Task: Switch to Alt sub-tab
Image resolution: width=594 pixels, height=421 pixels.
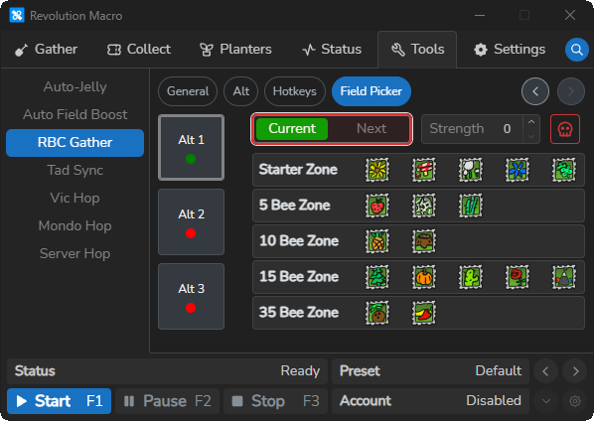Action: click(x=241, y=91)
